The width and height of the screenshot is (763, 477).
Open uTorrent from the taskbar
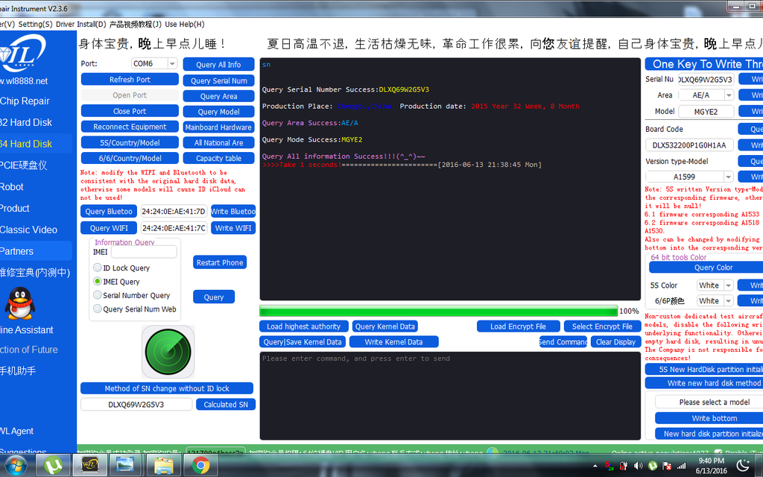point(52,466)
